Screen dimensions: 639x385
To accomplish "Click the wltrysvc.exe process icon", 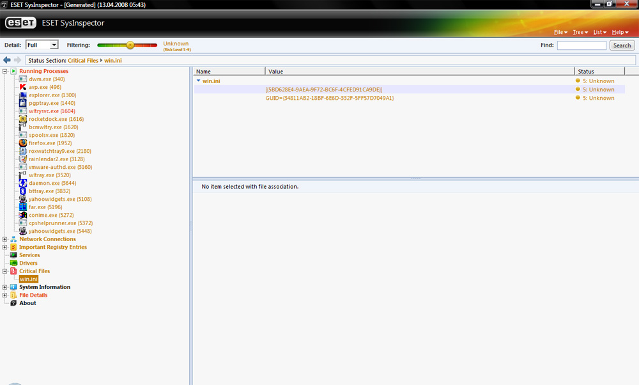I will [x=23, y=111].
